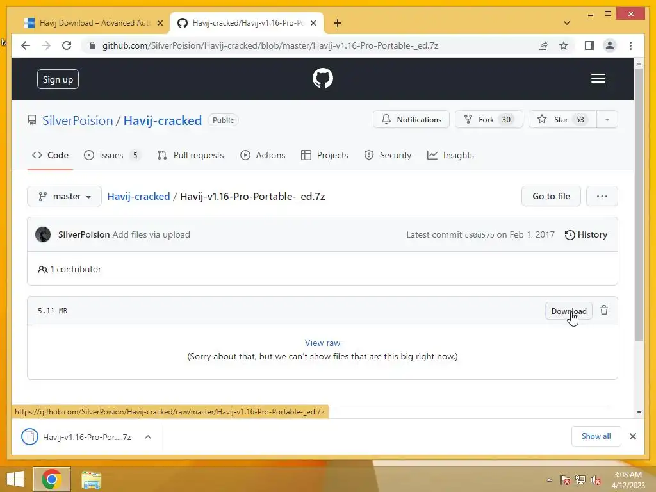The image size is (656, 492).
Task: Close the downloads bar
Action: click(632, 436)
